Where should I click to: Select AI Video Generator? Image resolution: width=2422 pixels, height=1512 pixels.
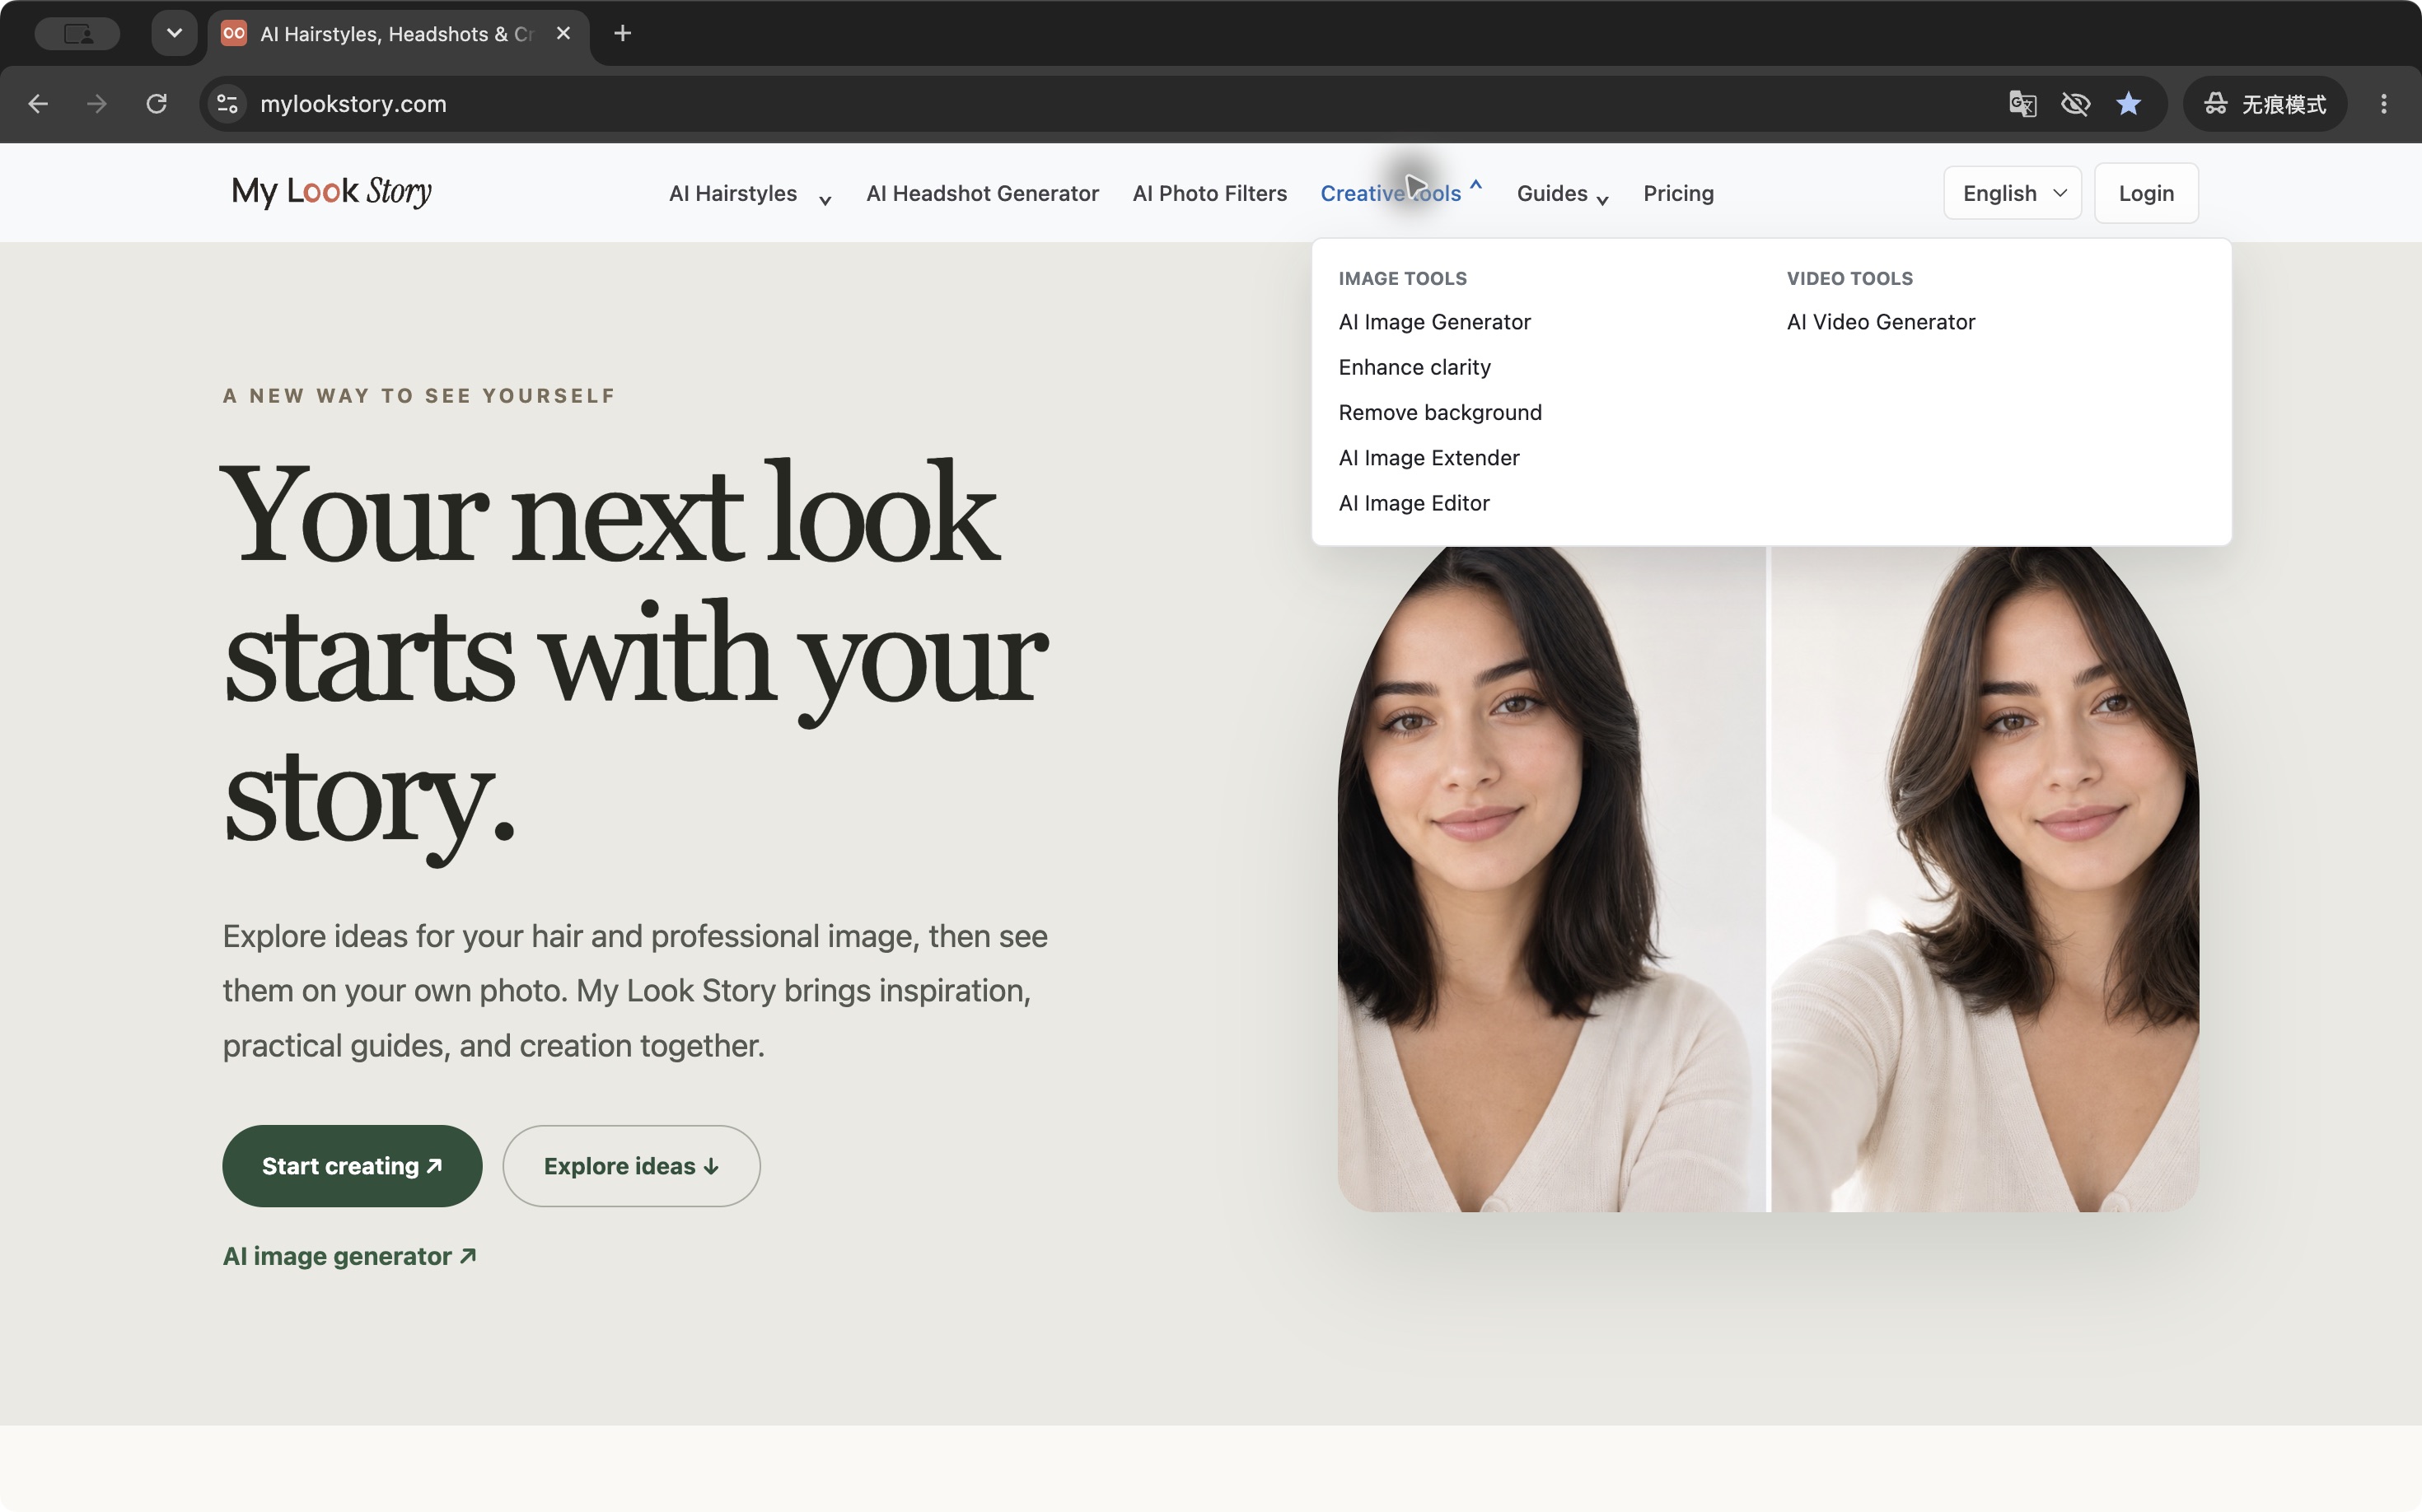[x=1881, y=322]
